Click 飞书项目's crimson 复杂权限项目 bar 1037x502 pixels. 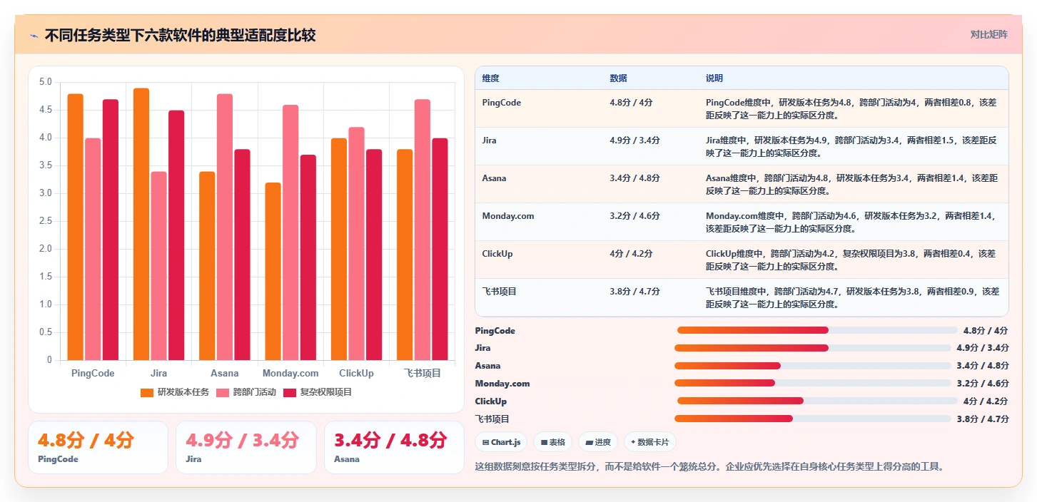(x=439, y=249)
